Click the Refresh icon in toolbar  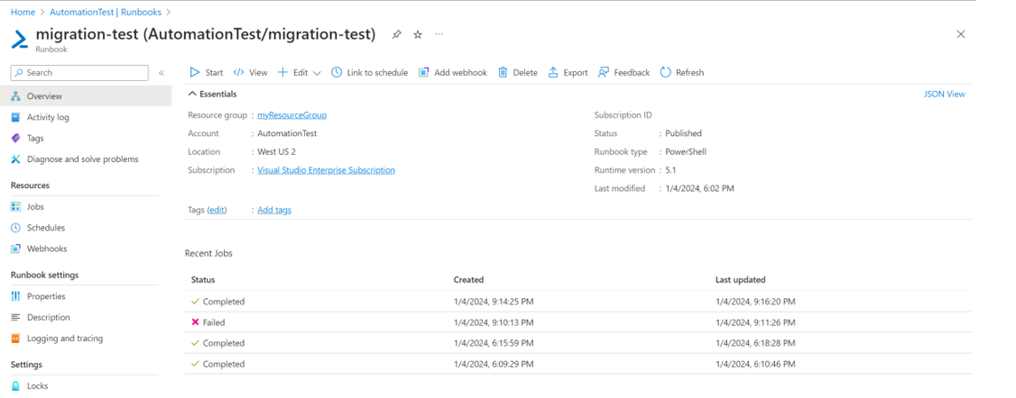666,73
